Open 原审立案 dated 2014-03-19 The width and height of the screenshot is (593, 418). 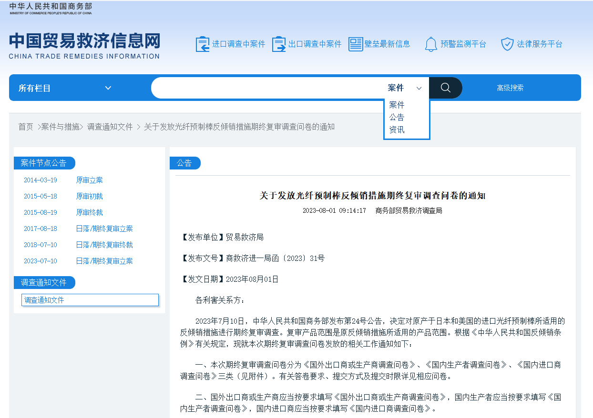pyautogui.click(x=89, y=180)
